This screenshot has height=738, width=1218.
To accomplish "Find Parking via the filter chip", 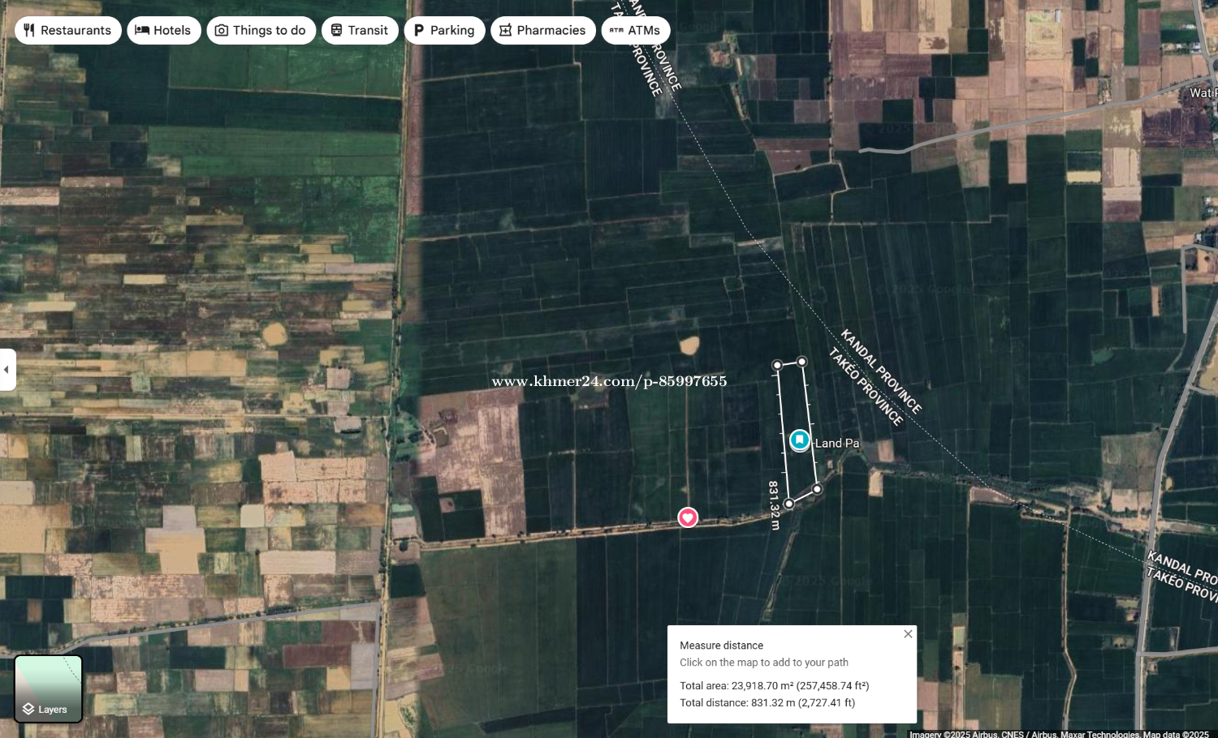I will point(444,31).
